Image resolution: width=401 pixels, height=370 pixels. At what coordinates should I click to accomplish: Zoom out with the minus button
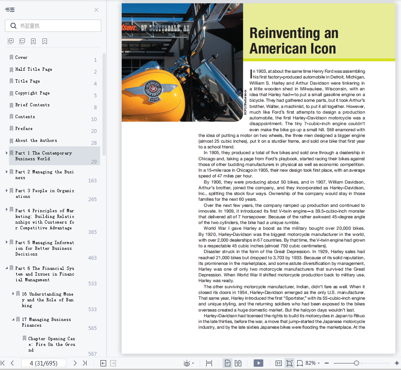[x=327, y=363]
